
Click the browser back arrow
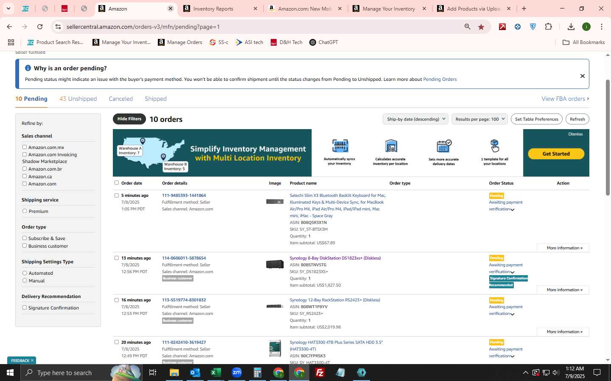pyautogui.click(x=9, y=27)
